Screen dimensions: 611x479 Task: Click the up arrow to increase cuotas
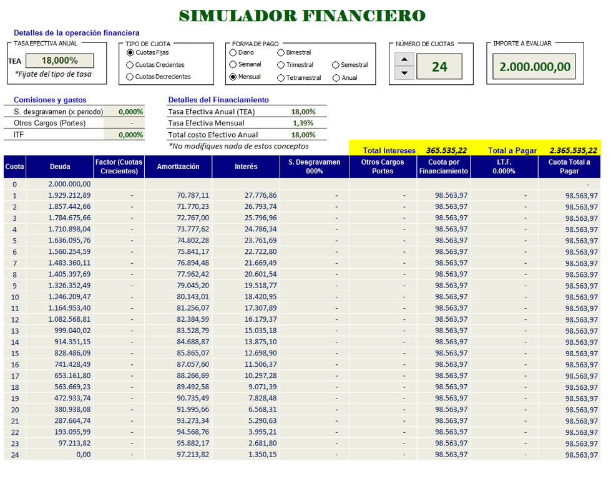coord(406,60)
